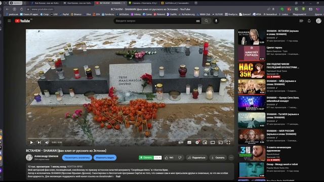324x182 pixels.
Task: Go back in the browser
Action: tap(7, 9)
